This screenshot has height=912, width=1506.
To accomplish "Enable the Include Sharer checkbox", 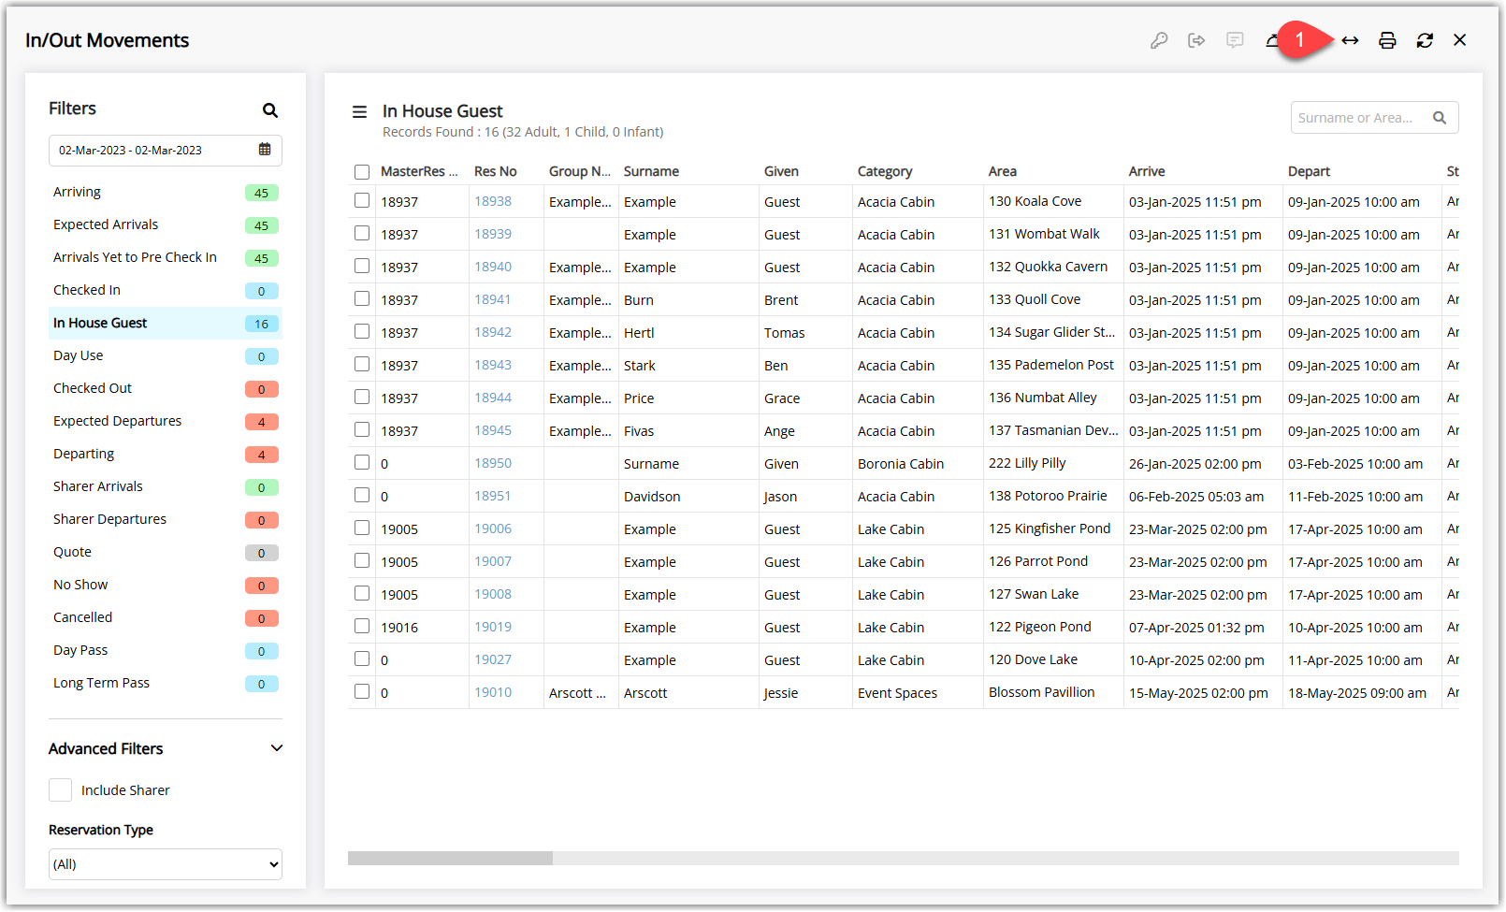I will 61,790.
